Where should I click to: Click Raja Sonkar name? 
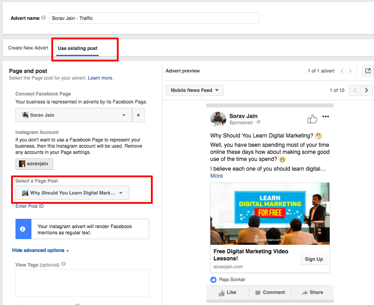click(232, 279)
